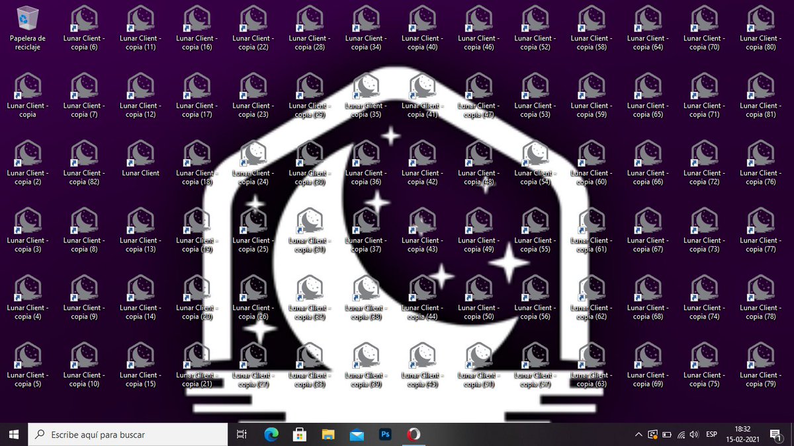This screenshot has height=446, width=794.
Task: Select Lunar Client - copia (8) shortcut
Action: (84, 231)
